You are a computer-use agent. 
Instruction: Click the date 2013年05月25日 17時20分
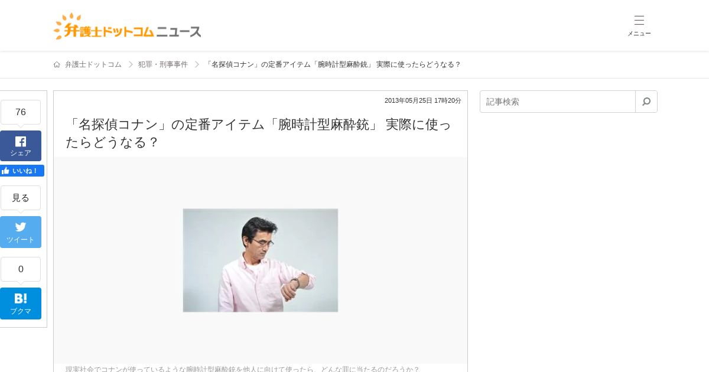point(423,100)
